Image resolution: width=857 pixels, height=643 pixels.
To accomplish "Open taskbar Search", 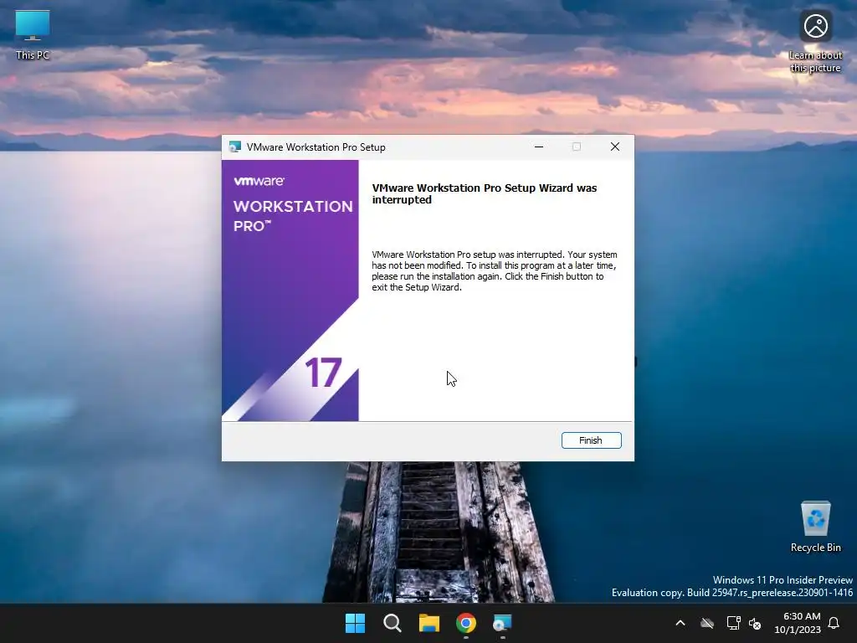I will pos(392,623).
